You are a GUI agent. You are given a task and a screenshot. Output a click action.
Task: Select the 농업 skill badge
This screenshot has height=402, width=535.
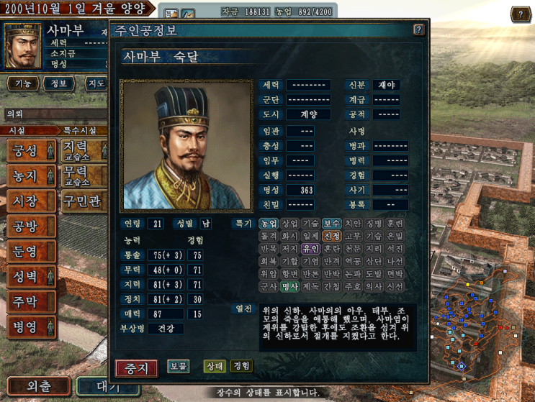(269, 224)
